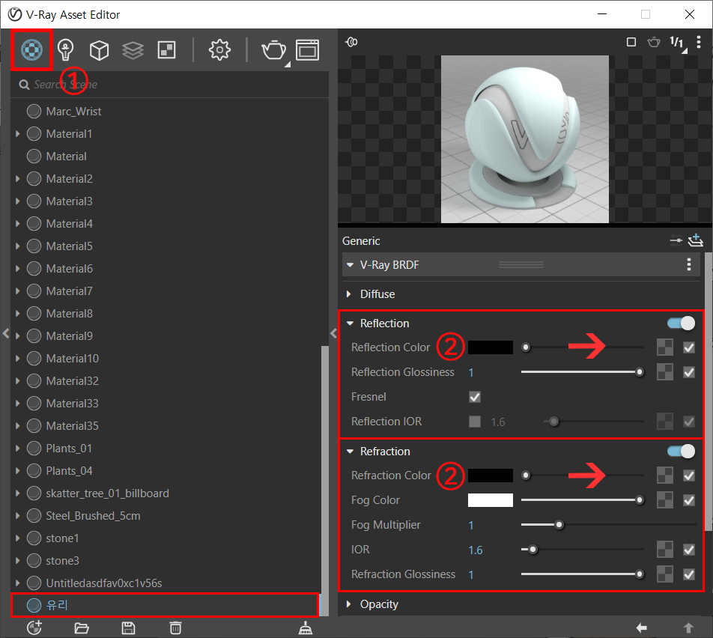Collapse the Reflection section
The height and width of the screenshot is (638, 713).
coord(350,323)
